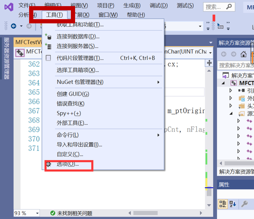The image size is (254, 219).
Task: Expand the 引用 references tree node
Action: (231, 90)
